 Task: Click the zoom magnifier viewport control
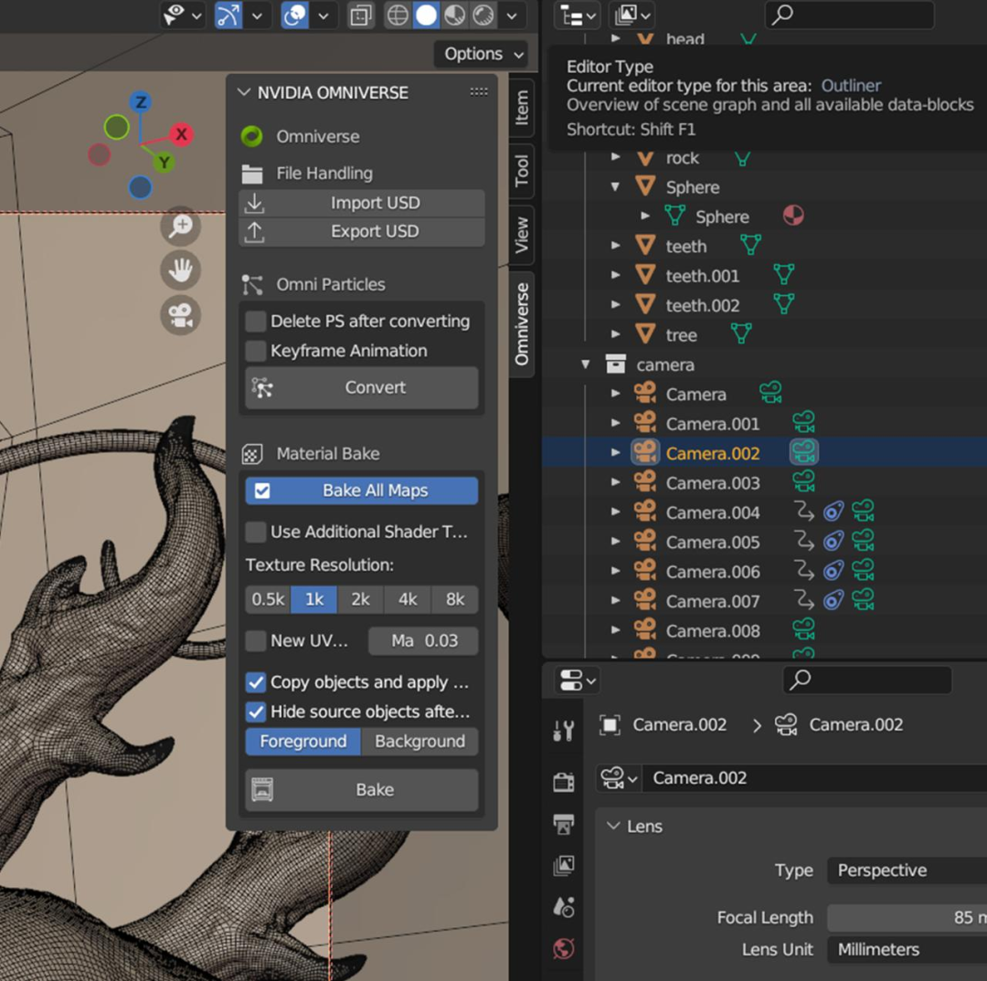tap(181, 226)
